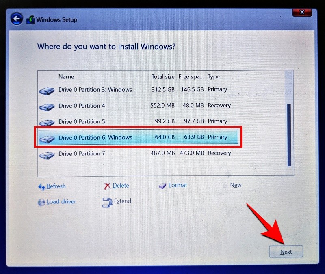This screenshot has height=274, width=325.
Task: Click the Windows Setup title icon
Action: click(x=31, y=20)
